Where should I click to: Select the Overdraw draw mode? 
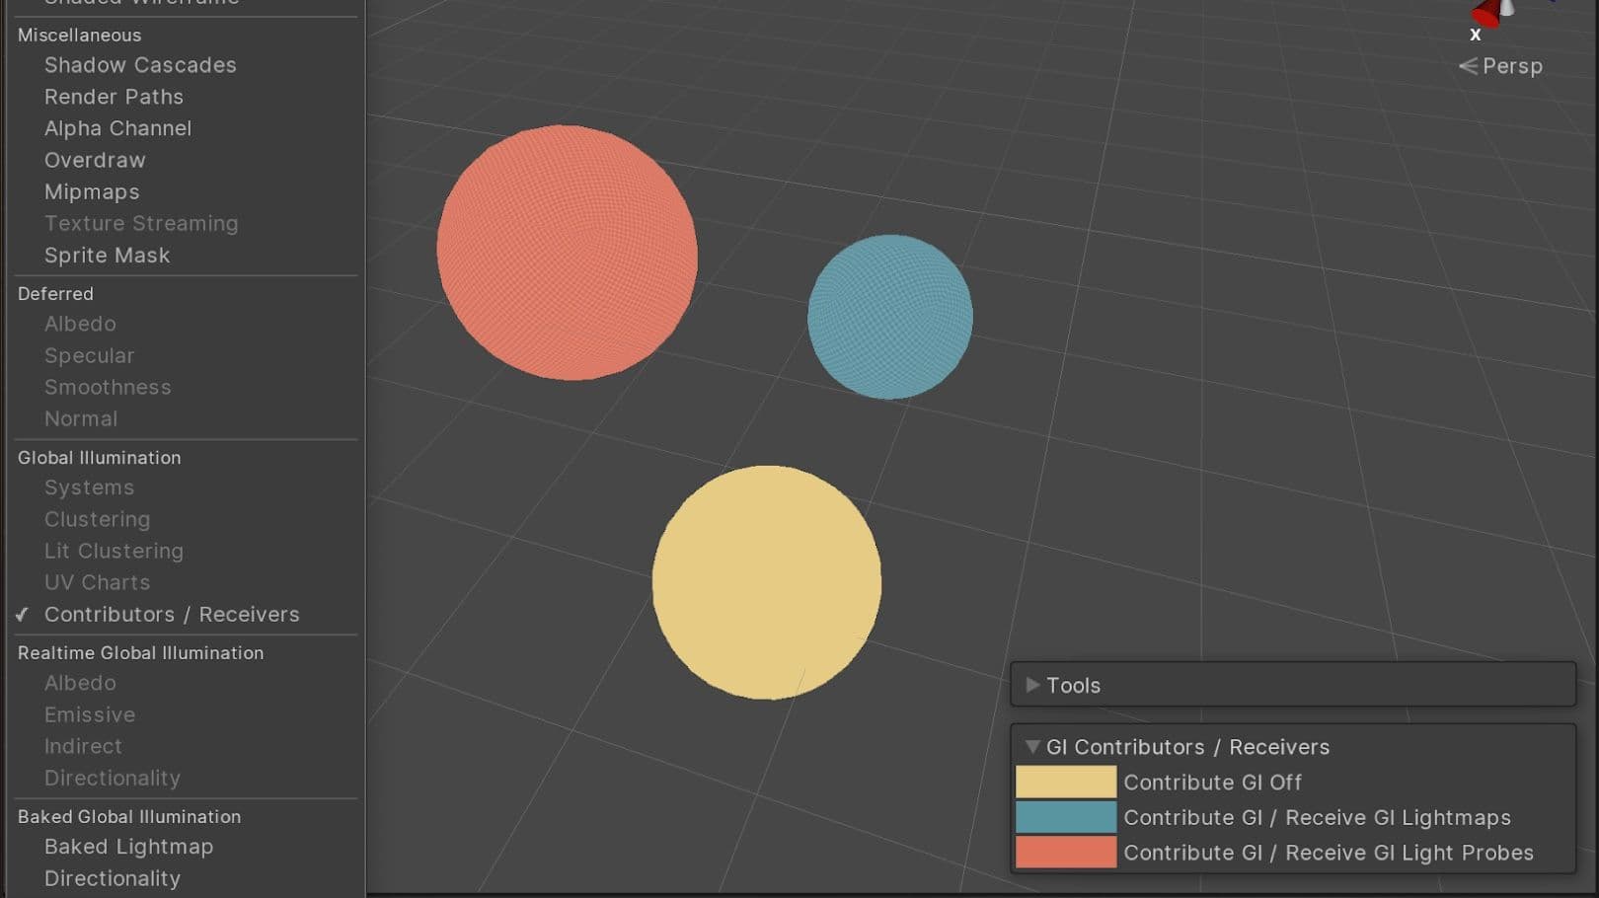95,160
